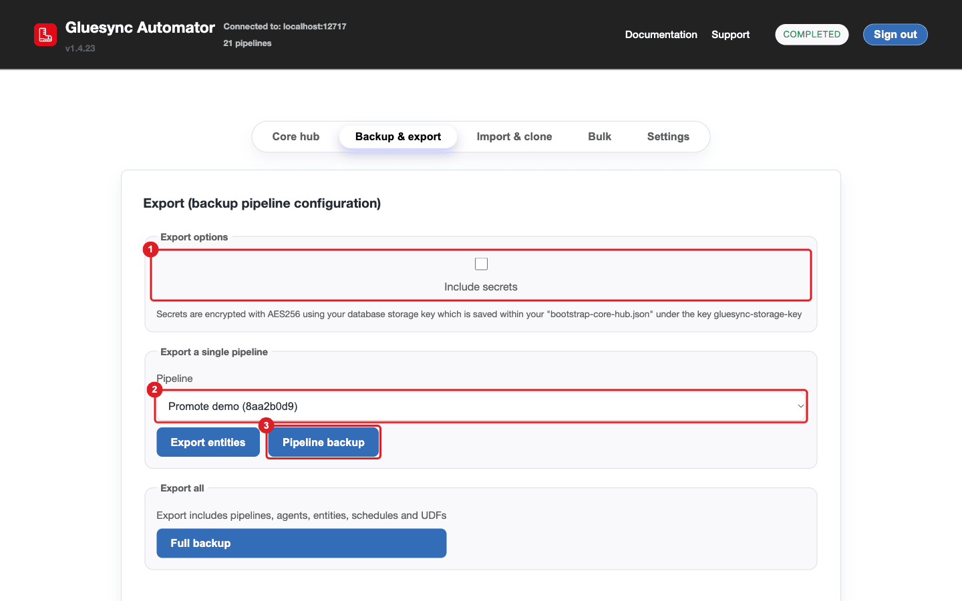Click the version text v1.4.23
The width and height of the screenshot is (962, 601).
coord(80,48)
